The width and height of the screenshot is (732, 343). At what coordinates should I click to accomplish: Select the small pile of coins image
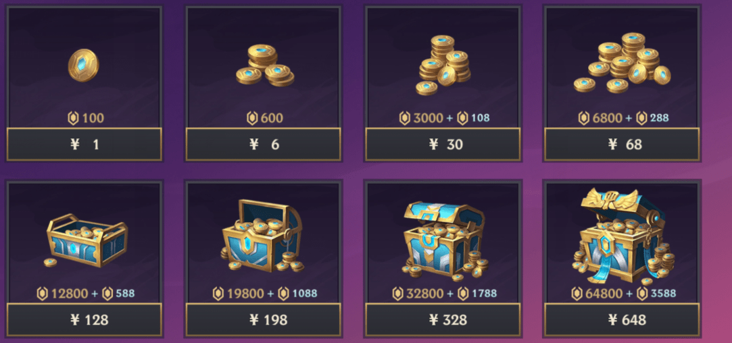click(x=265, y=65)
